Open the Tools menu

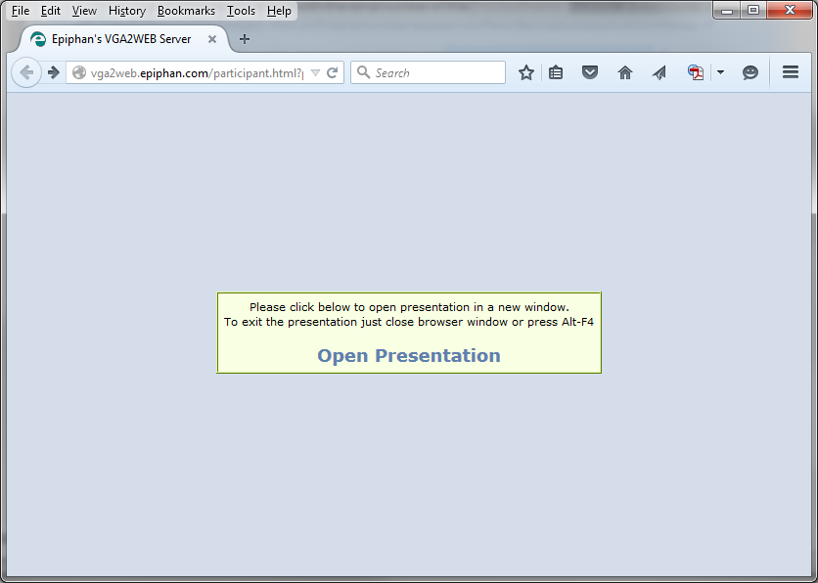coord(241,11)
